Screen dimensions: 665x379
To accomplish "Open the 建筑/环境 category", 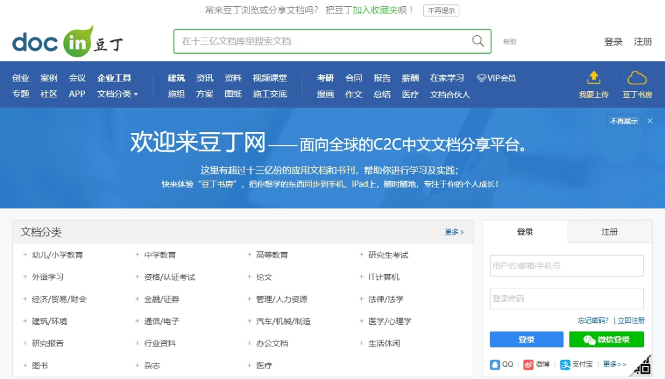I will [49, 321].
